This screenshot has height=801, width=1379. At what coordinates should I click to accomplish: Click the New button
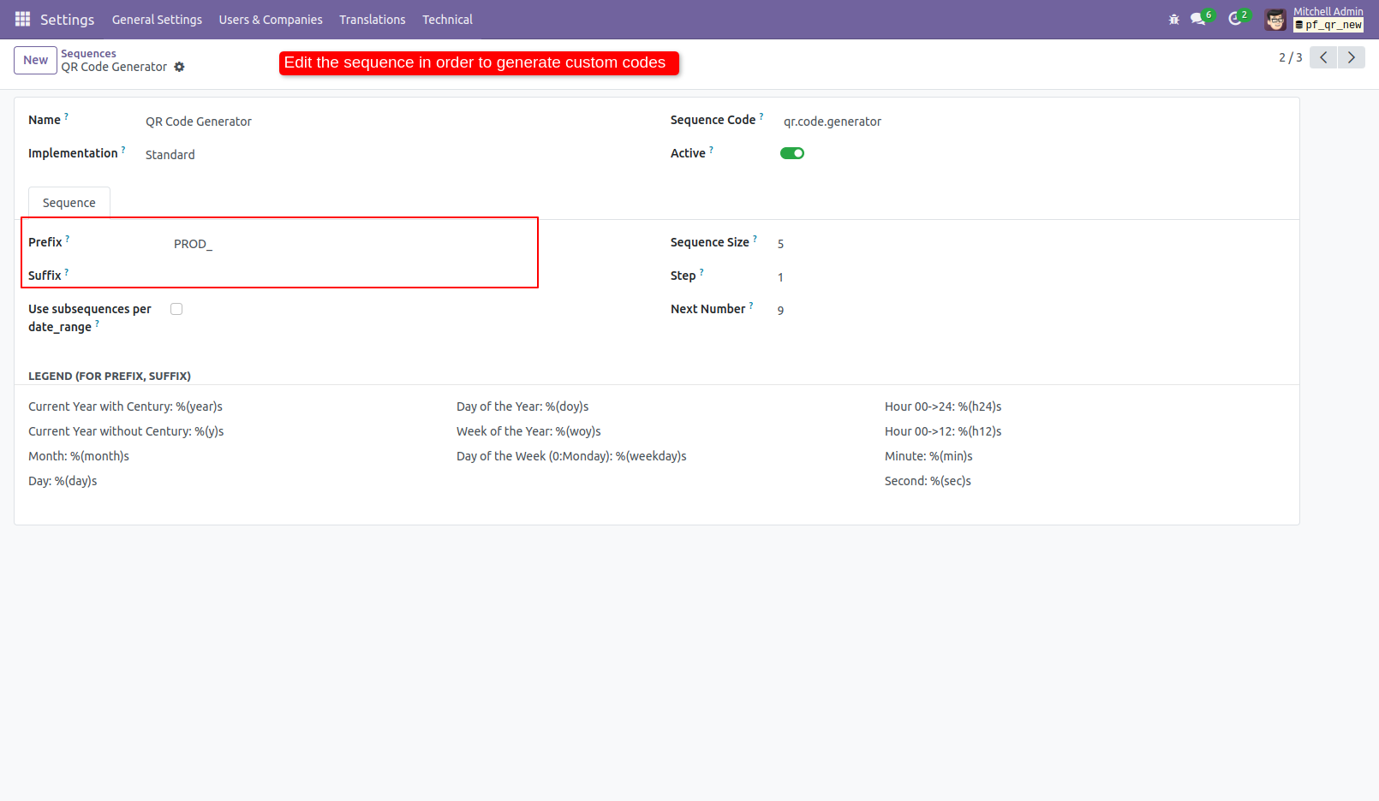coord(35,60)
